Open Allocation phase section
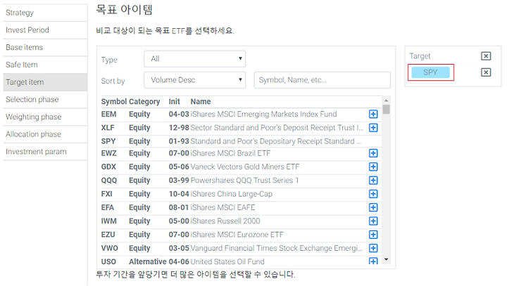The width and height of the screenshot is (507, 286). (45, 134)
